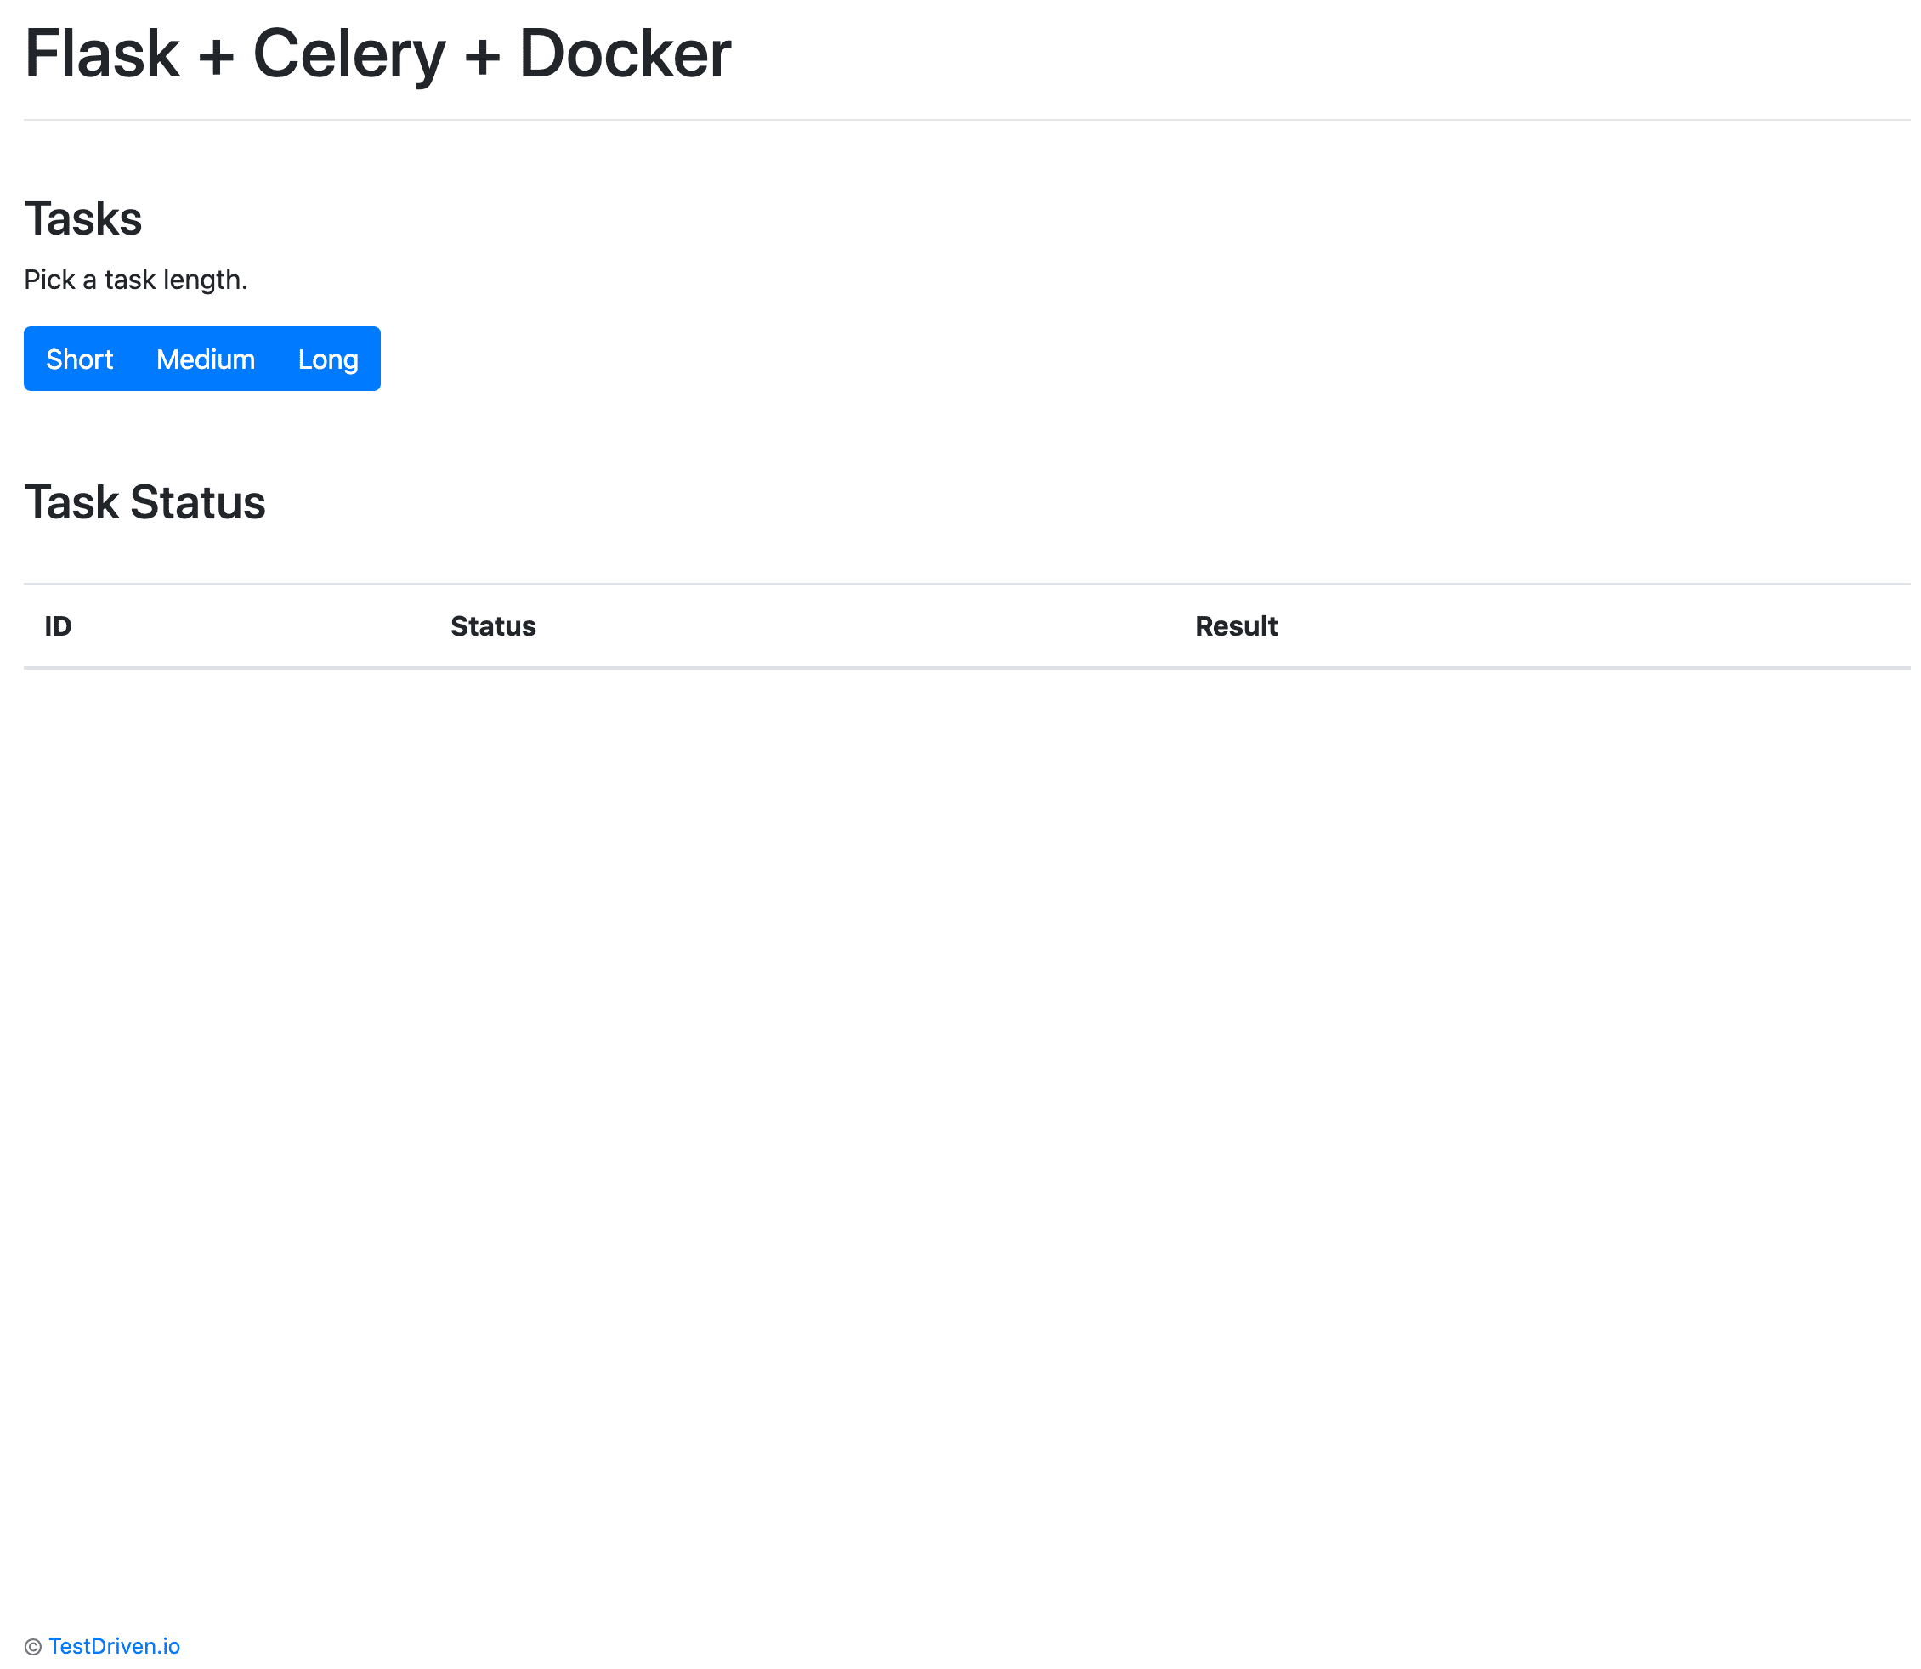
Task: Visit TestDriven.io from the footer link
Action: point(116,1645)
